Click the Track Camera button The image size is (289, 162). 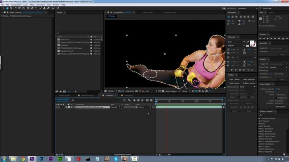click(234, 80)
